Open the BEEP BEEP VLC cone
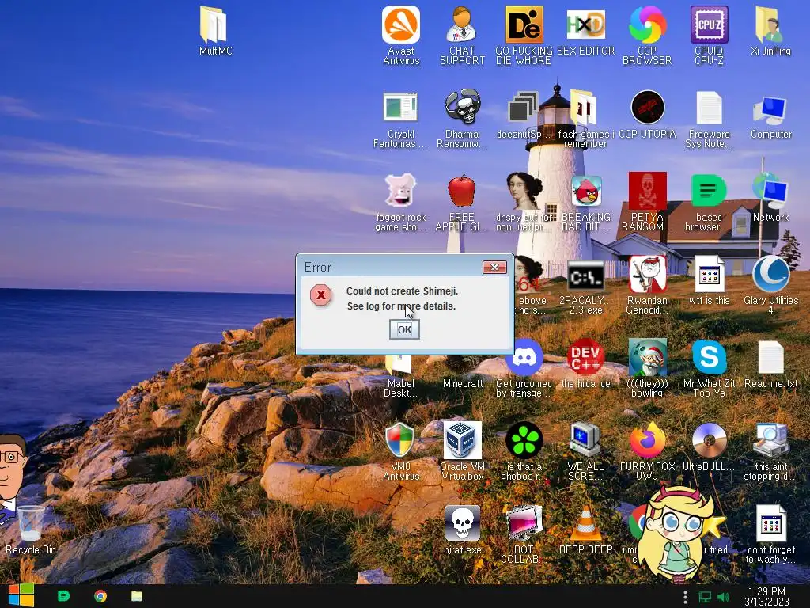 [586, 530]
